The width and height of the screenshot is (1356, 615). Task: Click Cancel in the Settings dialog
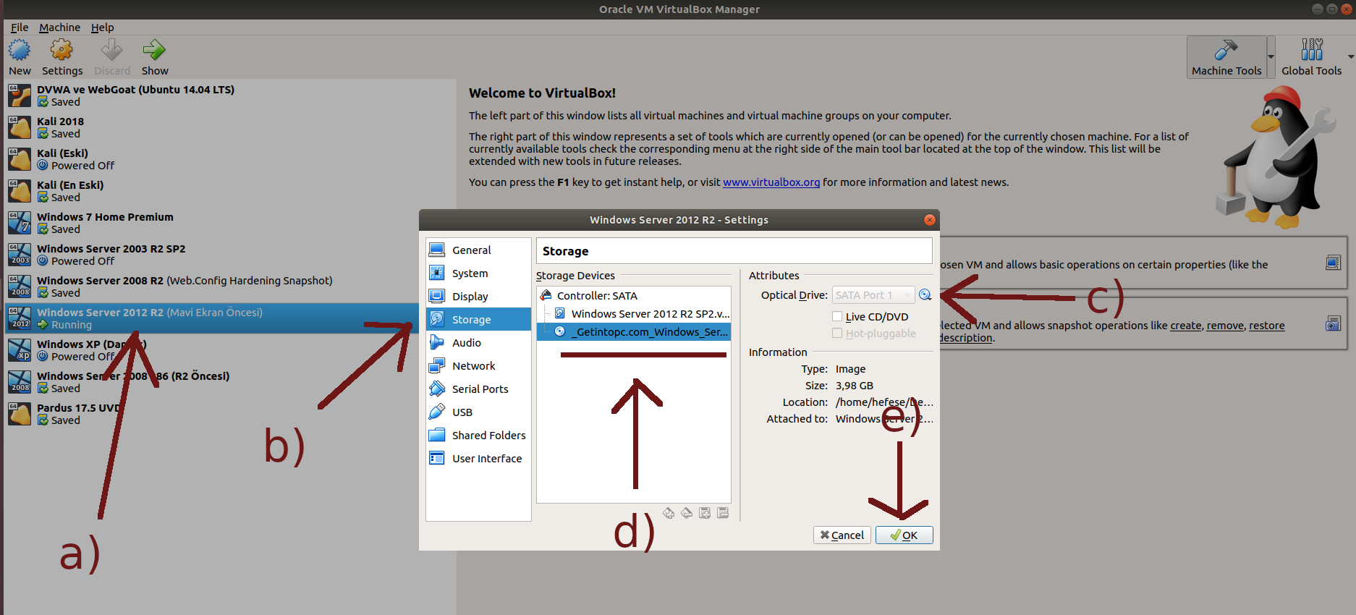point(842,535)
